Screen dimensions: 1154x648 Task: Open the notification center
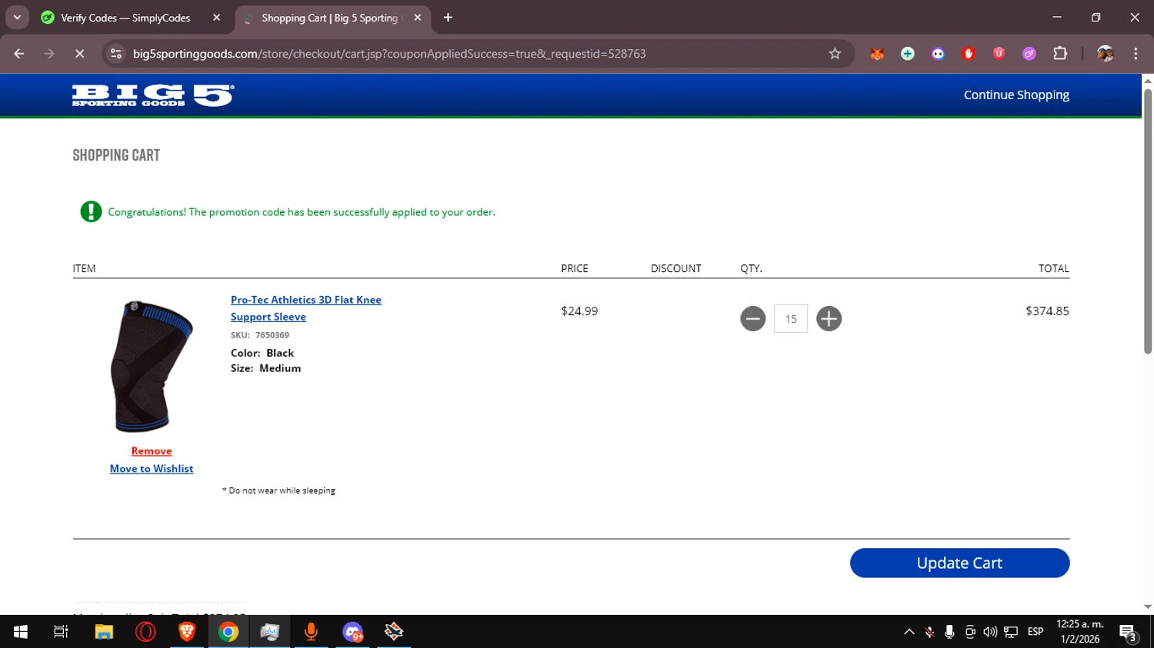click(x=1129, y=633)
